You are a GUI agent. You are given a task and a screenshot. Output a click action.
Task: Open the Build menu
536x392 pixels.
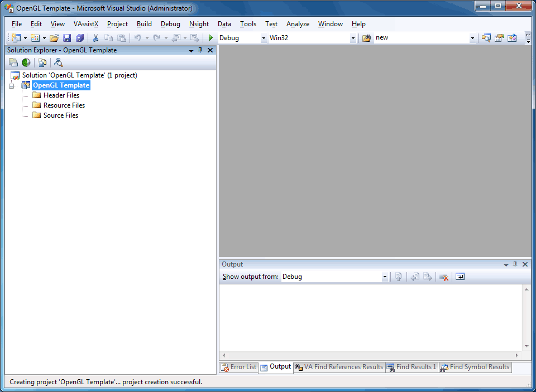coord(144,24)
